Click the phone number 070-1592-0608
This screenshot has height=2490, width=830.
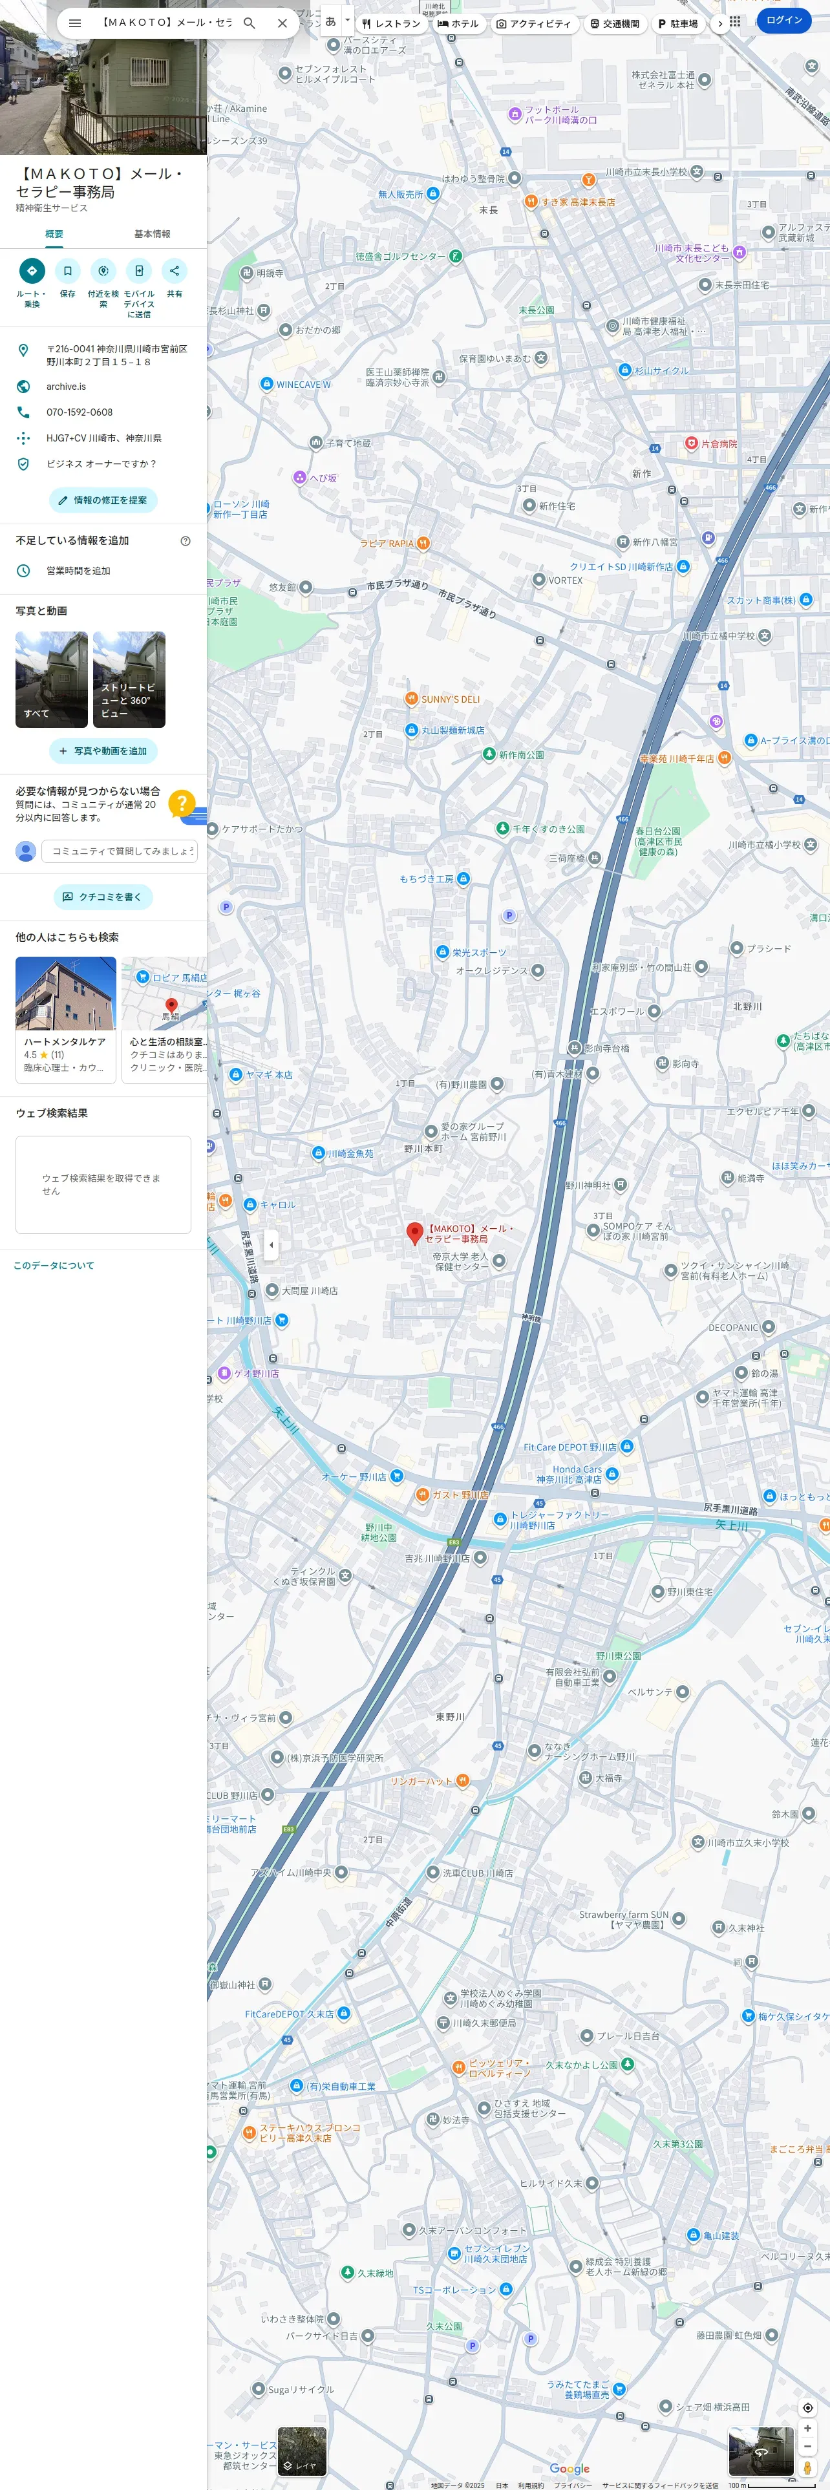(103, 412)
